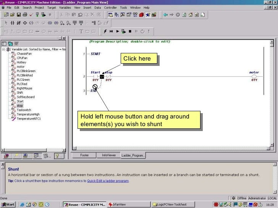Click the Navigator window toggle icon
Screen dimensions: 278x208
point(110,15)
